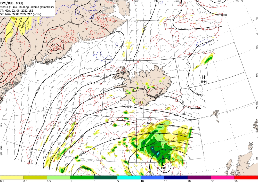Click the '1014' value under the H
Image resolution: width=258 pixels, height=183 pixels.
pos(204,82)
